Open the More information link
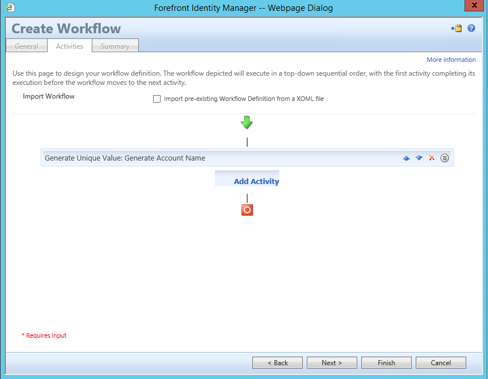 pos(451,60)
